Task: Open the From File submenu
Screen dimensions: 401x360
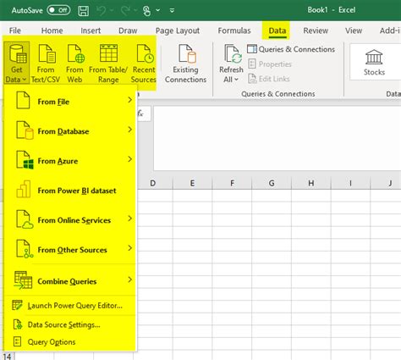Action: tap(70, 101)
